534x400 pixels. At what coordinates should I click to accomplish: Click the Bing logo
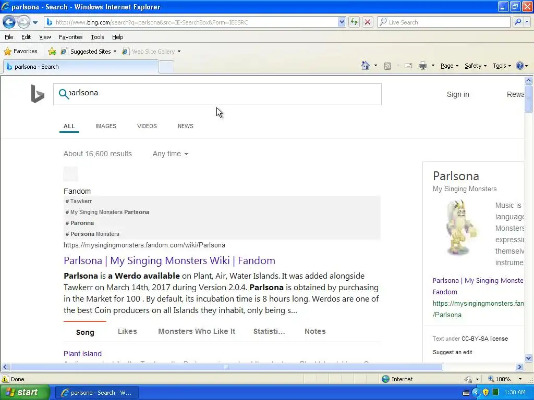38,94
